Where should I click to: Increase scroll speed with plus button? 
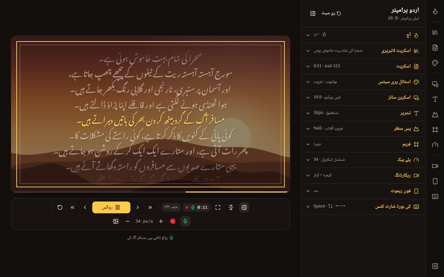[161, 221]
